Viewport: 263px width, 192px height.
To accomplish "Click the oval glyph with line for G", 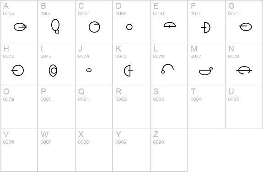I will point(245,27).
